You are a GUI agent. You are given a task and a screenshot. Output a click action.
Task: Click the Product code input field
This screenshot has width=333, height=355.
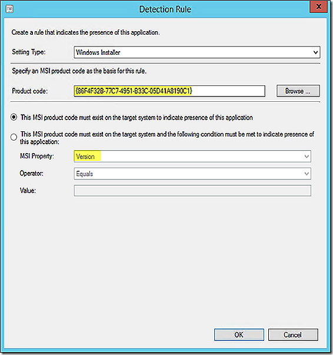(169, 91)
